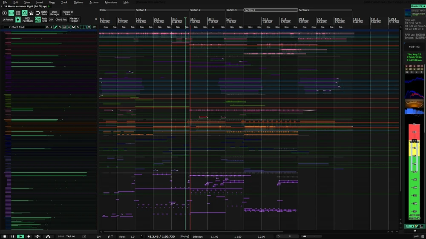Toggle the repeat button in transport

pyautogui.click(x=37, y=236)
